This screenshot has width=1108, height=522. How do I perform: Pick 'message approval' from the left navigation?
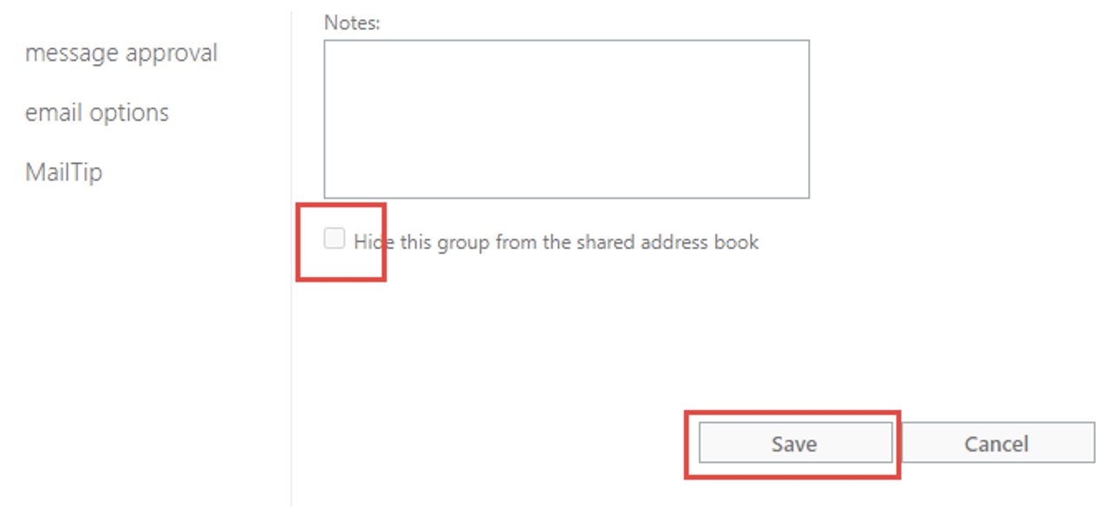(x=121, y=54)
